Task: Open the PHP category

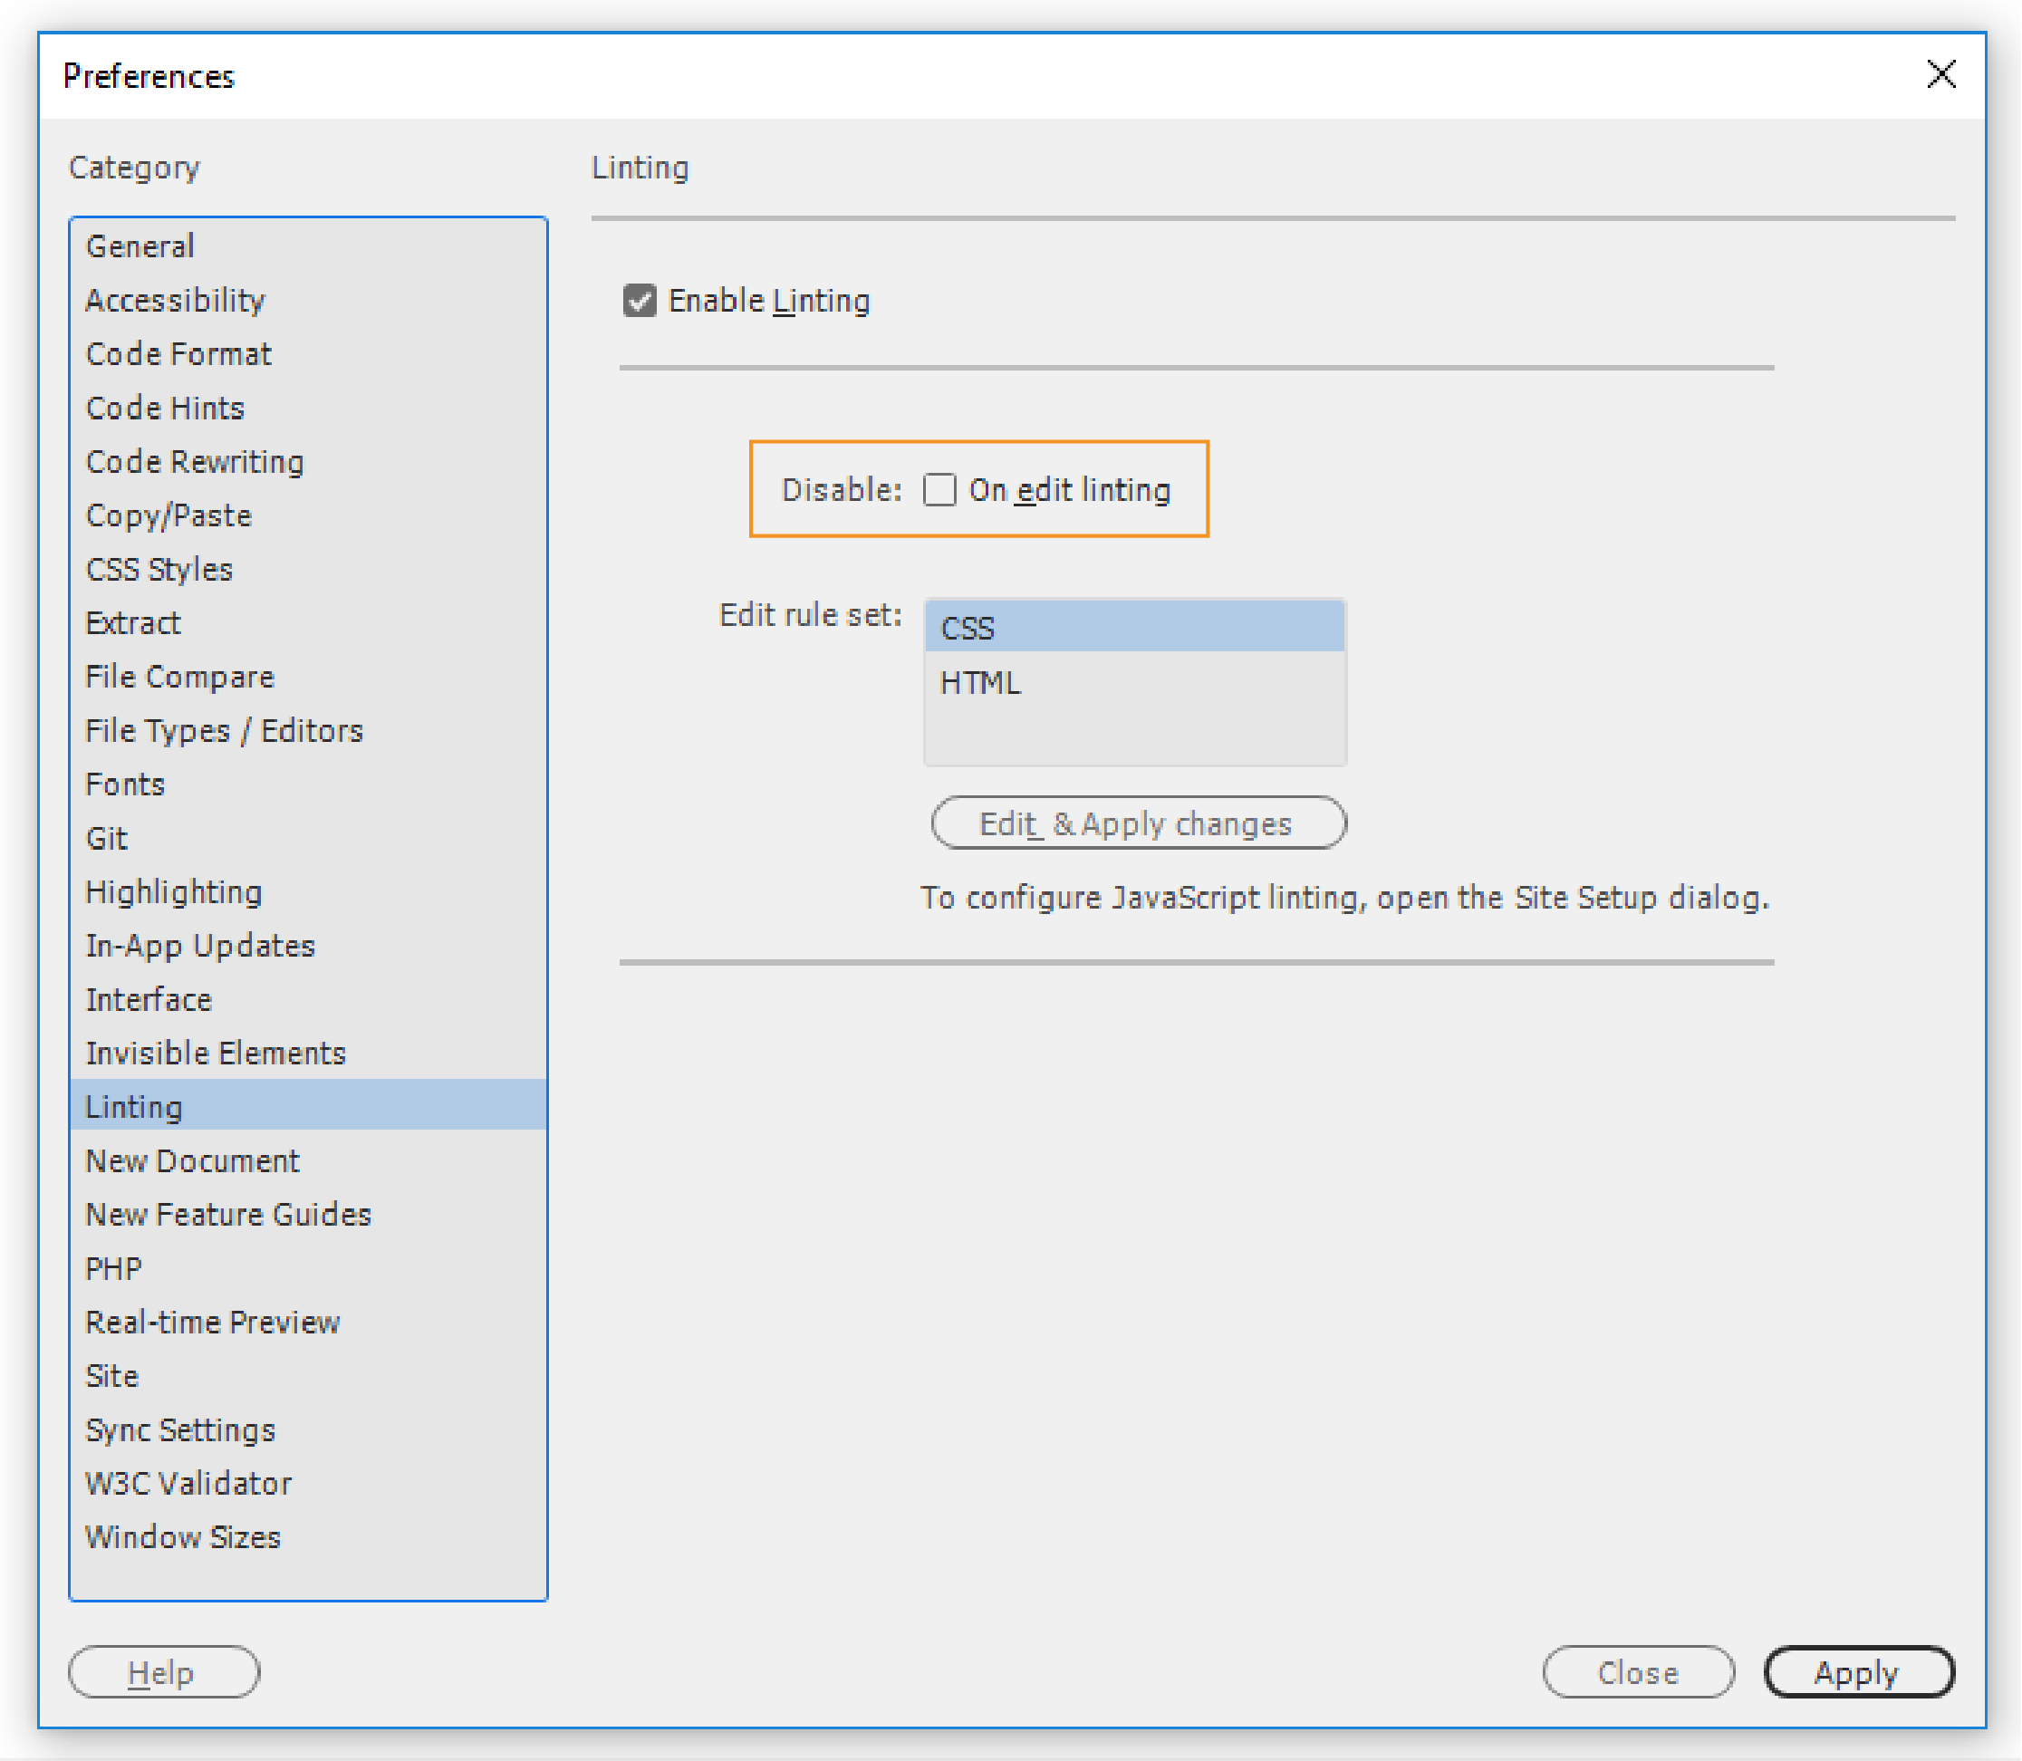Action: click(x=114, y=1269)
